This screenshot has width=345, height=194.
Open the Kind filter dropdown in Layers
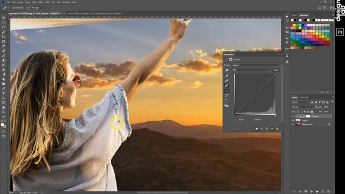[300, 102]
